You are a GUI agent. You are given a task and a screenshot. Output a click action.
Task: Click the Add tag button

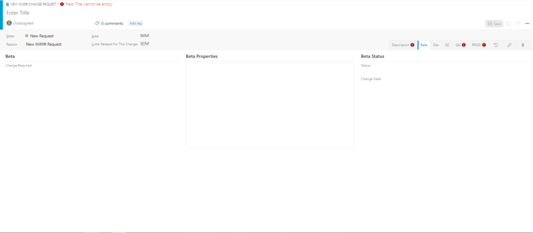pyautogui.click(x=135, y=23)
